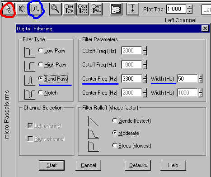This screenshot has width=211, height=177.
Task: Click the steep rolloff slope icon
Action: [x=93, y=146]
